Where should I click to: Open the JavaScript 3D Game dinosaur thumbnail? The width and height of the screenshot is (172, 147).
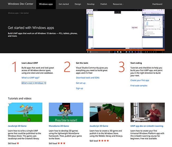(107, 112)
